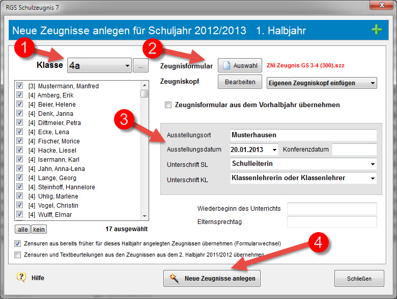Open Unterschrift KL Klassenlehrerin dropdown
This screenshot has height=299, width=397.
(303, 178)
